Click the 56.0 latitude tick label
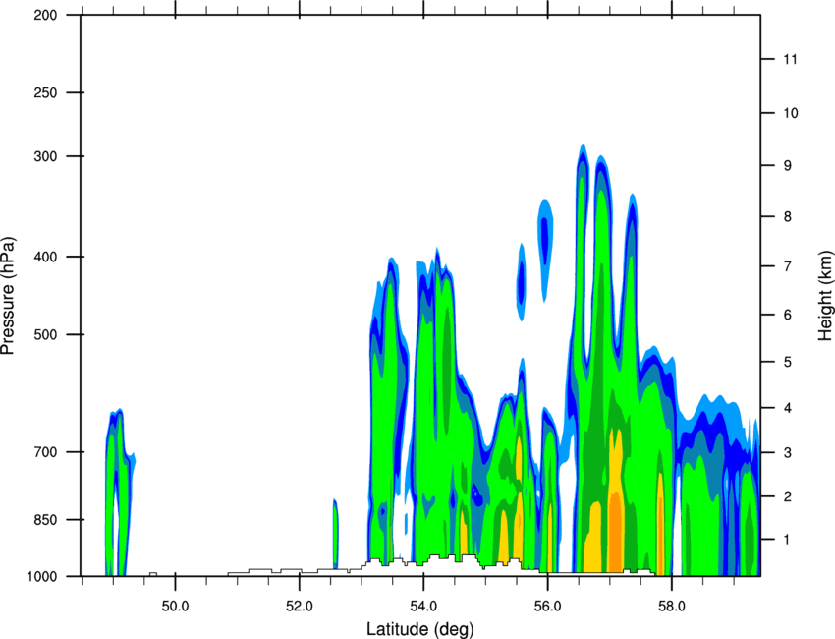 (547, 607)
